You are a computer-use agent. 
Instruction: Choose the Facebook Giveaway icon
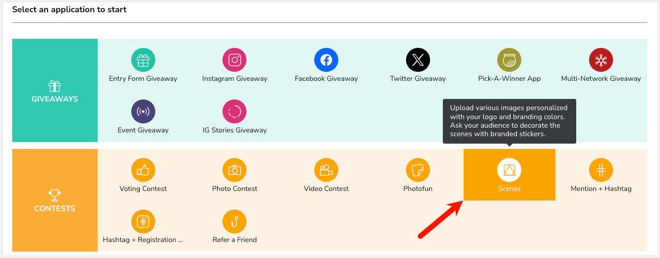point(327,60)
